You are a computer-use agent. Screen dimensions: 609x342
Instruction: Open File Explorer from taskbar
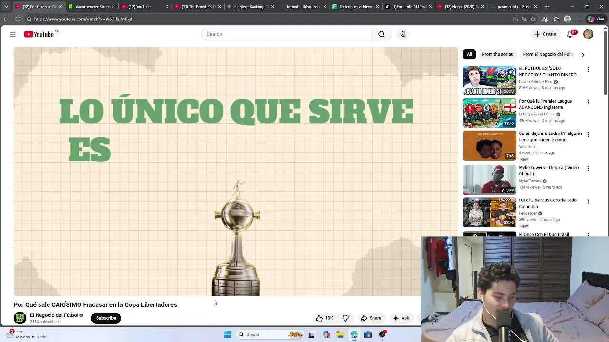tap(340, 335)
